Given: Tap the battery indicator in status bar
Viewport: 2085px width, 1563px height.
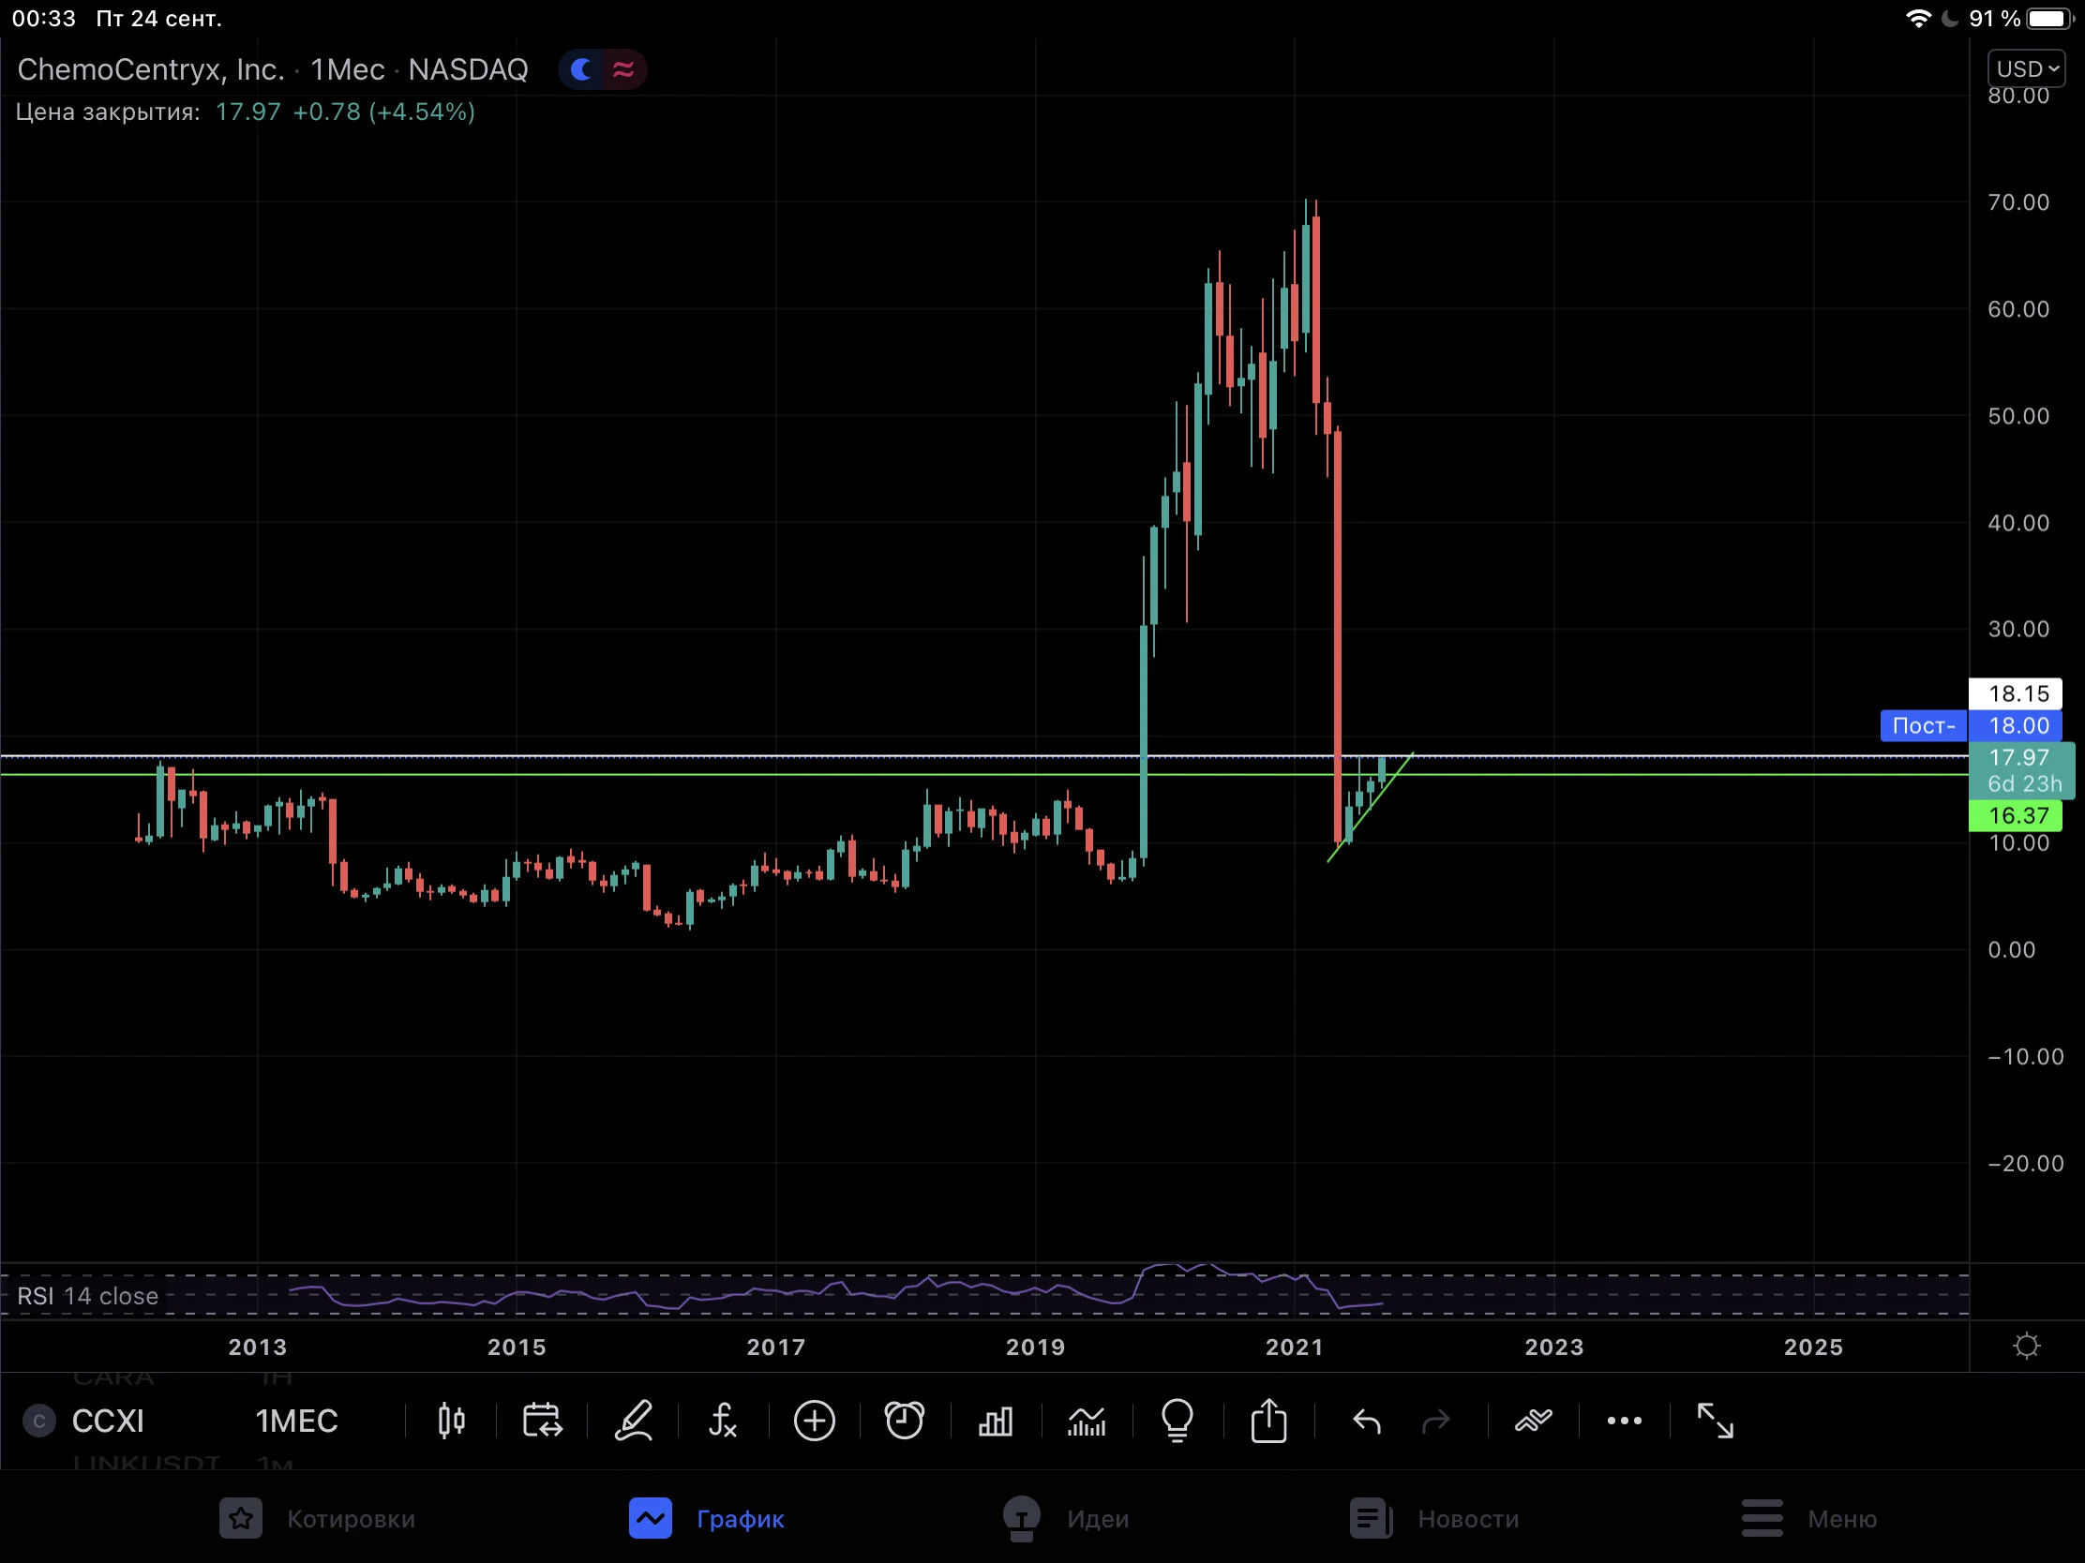Looking at the screenshot, I should point(2050,18).
